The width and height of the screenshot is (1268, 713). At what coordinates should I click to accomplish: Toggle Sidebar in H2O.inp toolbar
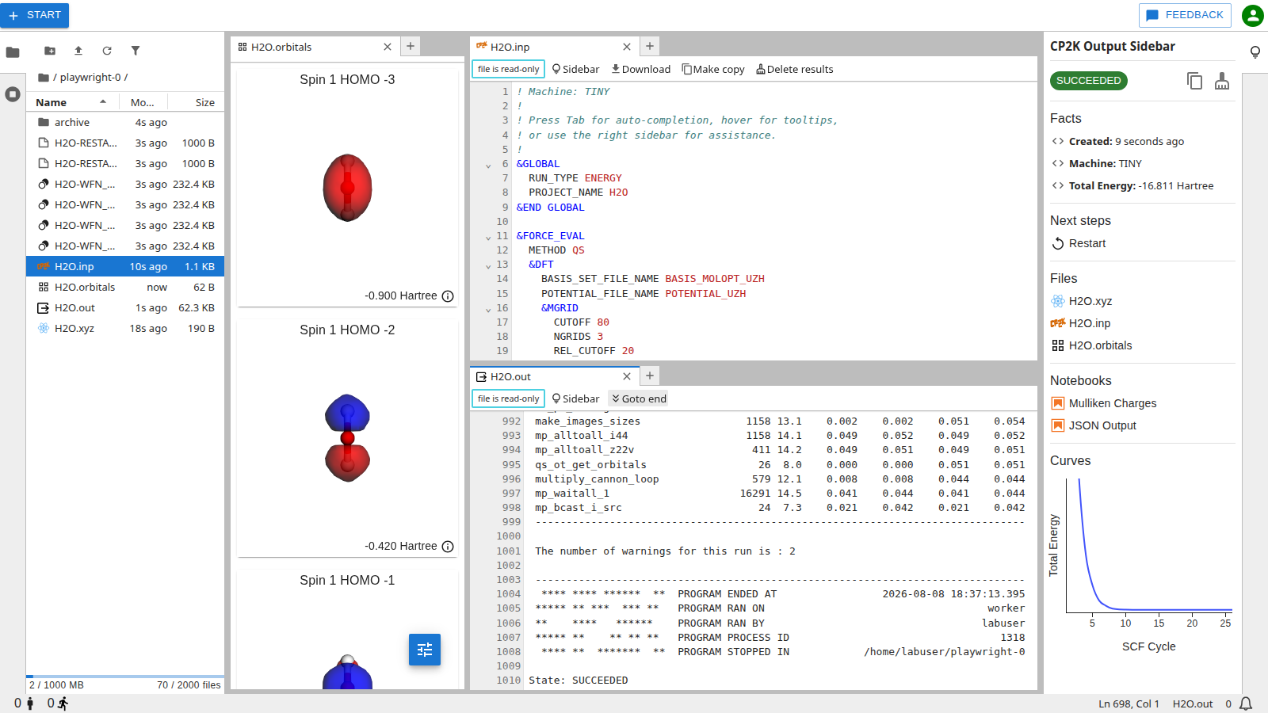coord(575,69)
